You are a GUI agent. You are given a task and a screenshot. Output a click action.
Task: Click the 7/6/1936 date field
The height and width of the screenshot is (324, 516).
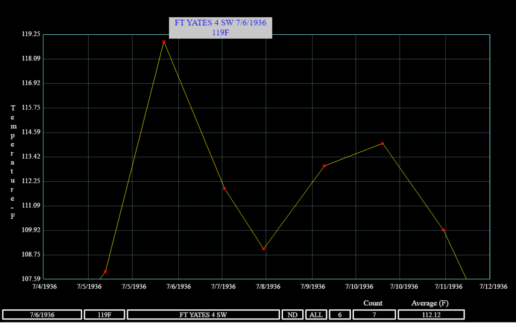click(x=42, y=315)
